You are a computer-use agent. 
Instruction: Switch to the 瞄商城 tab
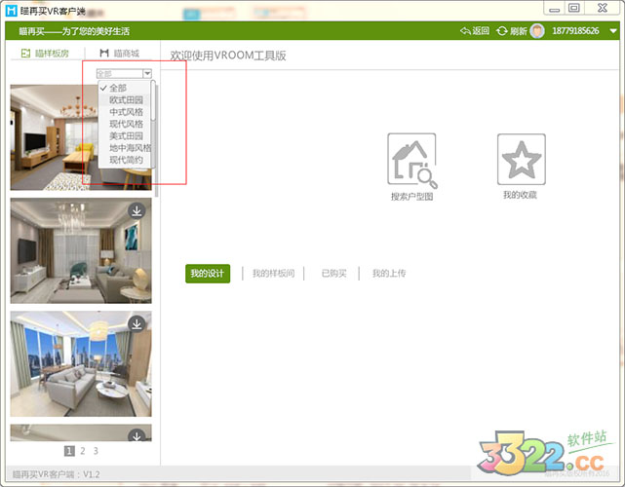click(x=120, y=54)
